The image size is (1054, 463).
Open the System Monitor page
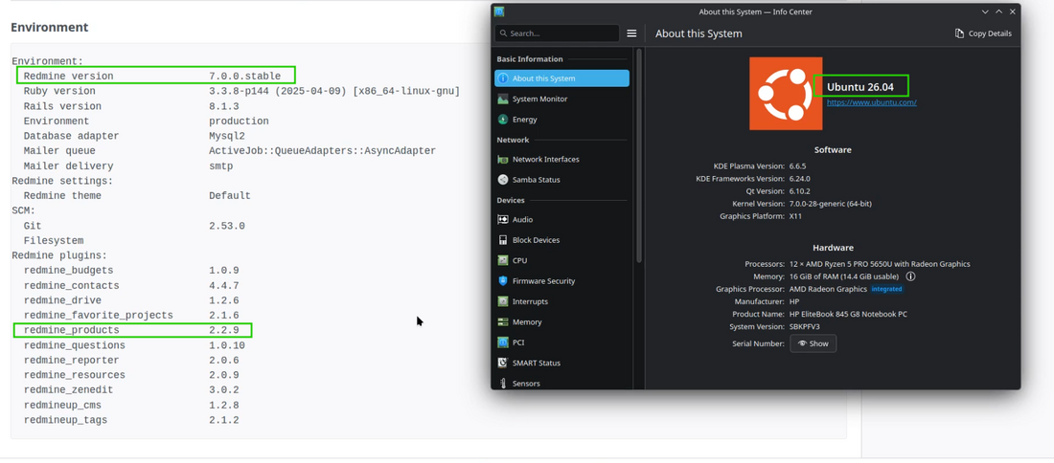click(561, 99)
